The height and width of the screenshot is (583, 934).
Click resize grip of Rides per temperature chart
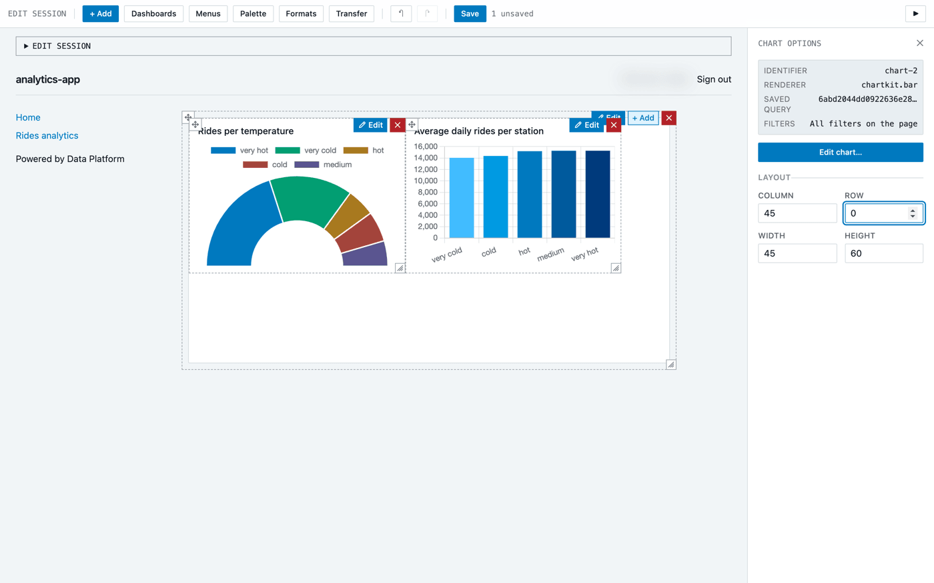click(400, 268)
